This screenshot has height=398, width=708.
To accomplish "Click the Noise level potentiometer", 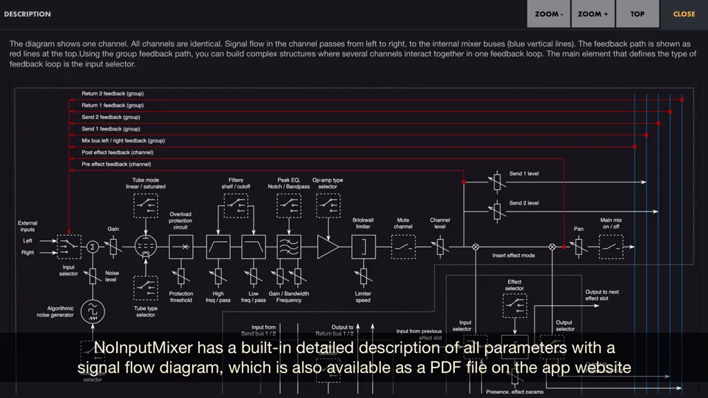I will point(93,276).
